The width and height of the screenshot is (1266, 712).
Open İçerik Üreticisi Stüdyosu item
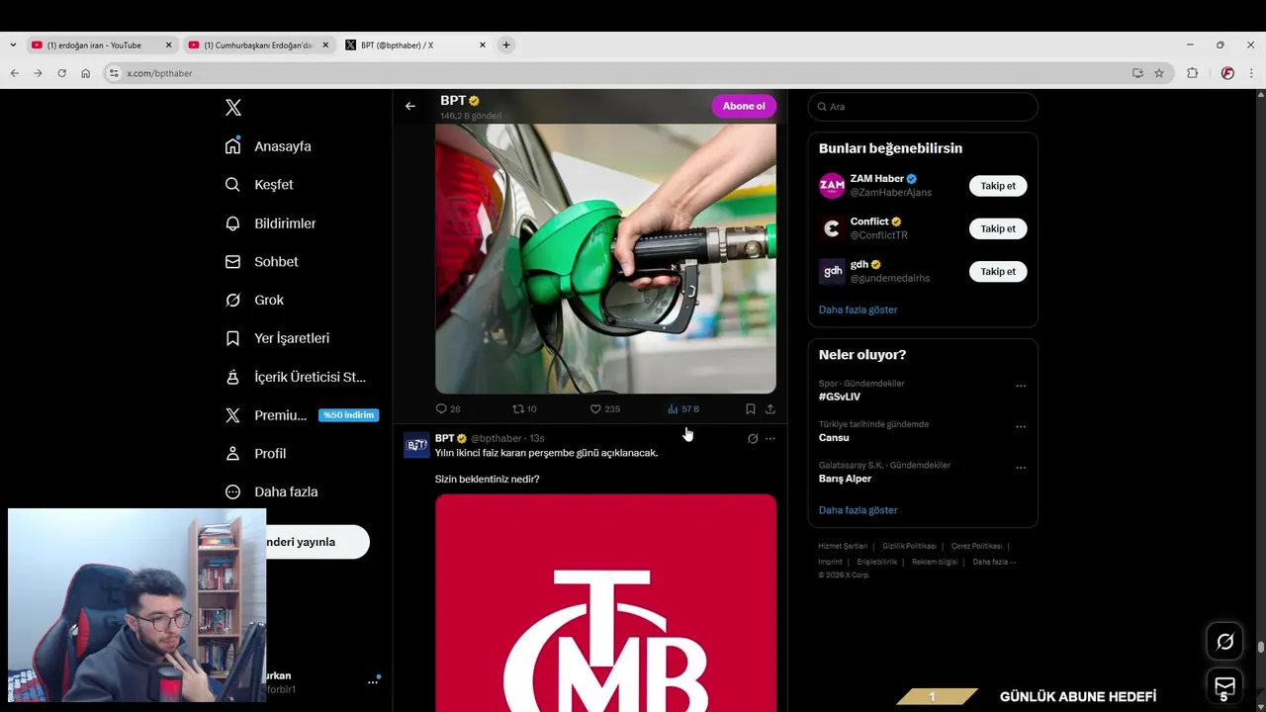click(295, 377)
